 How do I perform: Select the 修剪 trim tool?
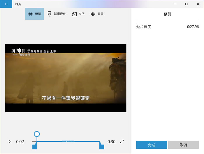34,14
